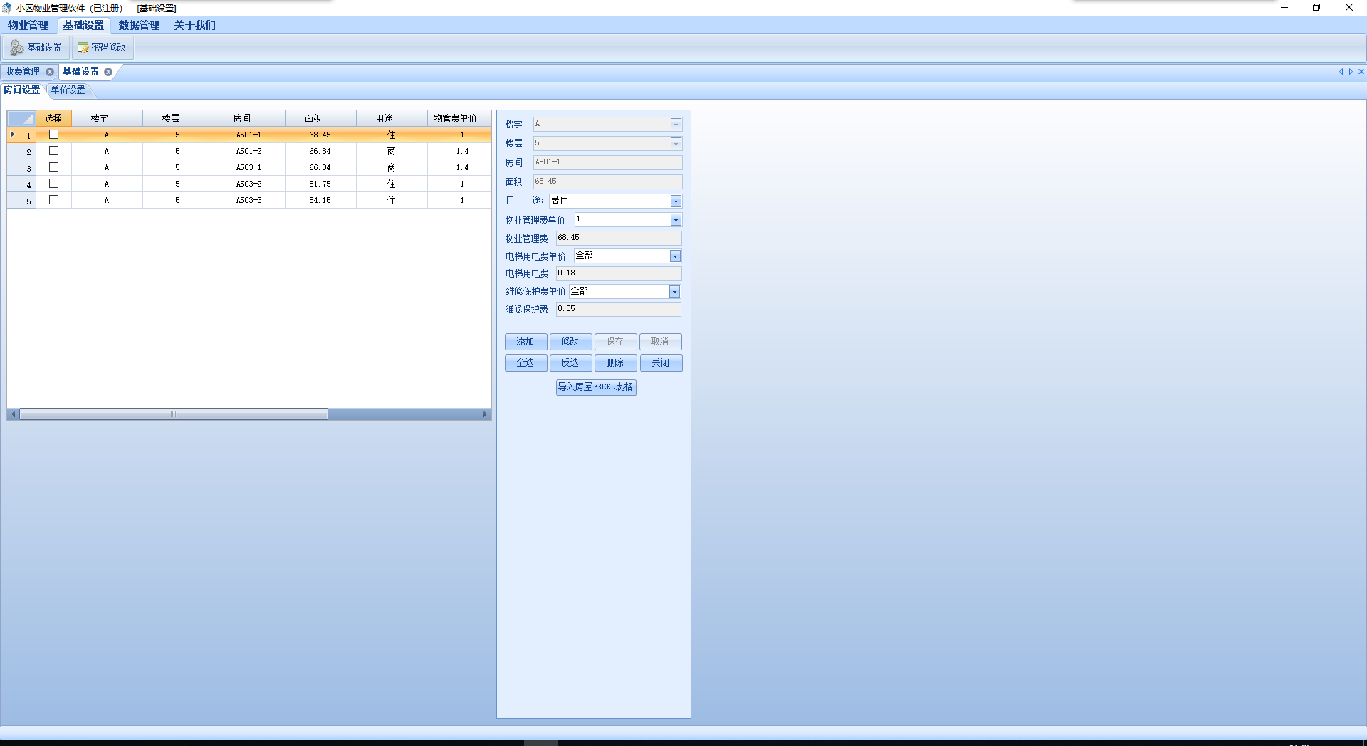Open the 物业管理费单价 dropdown

click(x=676, y=220)
